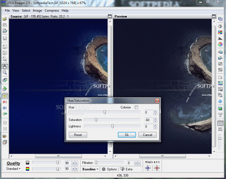Click the compress preview refresh icon
Viewport: 226px width, 179px height.
(x=5, y=89)
